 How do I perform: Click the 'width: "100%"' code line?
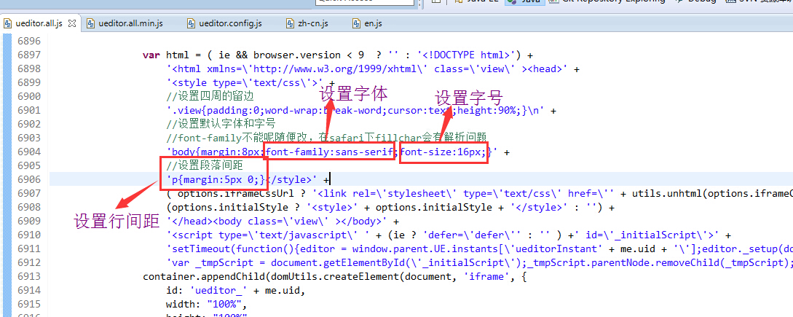tap(206, 305)
